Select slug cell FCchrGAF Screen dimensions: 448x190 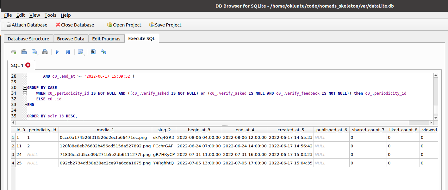click(x=164, y=146)
